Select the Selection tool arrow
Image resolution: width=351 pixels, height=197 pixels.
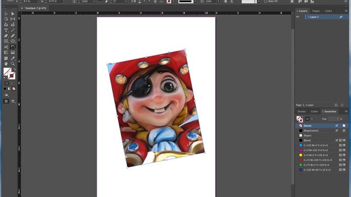click(6, 14)
